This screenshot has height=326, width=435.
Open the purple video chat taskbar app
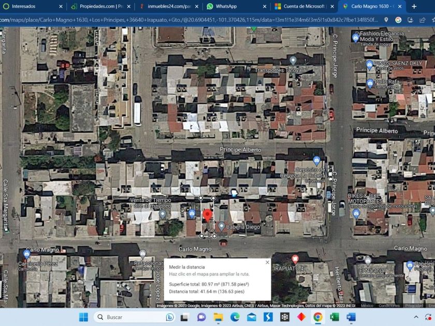coord(201,317)
